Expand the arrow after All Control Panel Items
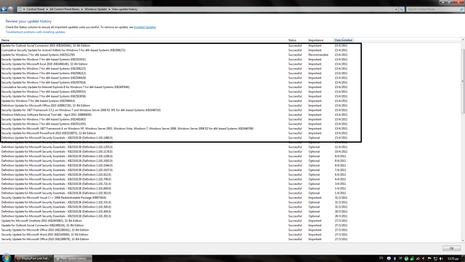This screenshot has height=262, width=465. [x=82, y=9]
